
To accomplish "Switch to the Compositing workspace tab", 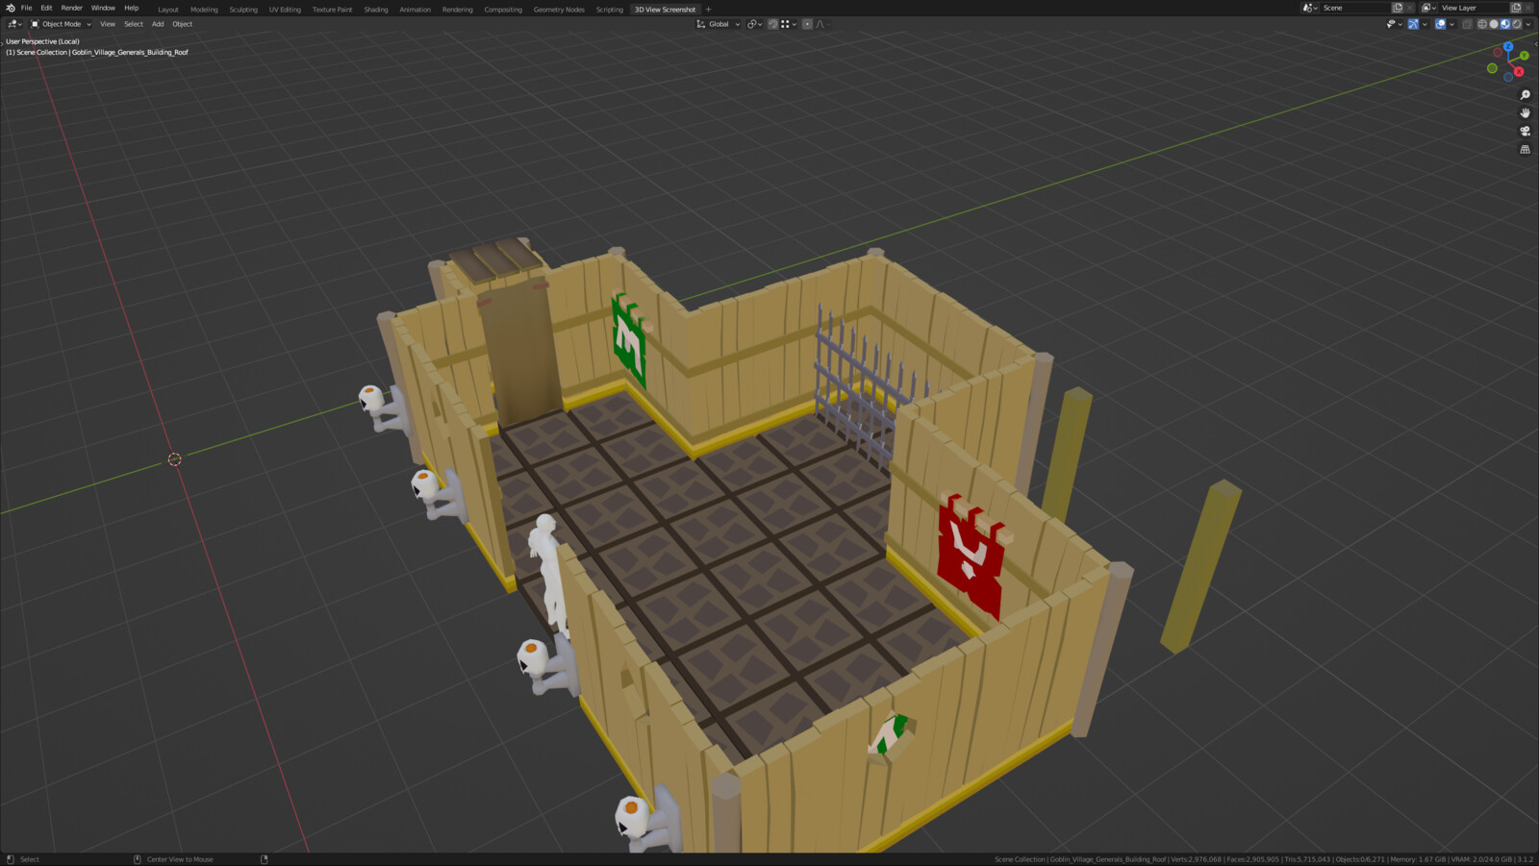I will [503, 10].
